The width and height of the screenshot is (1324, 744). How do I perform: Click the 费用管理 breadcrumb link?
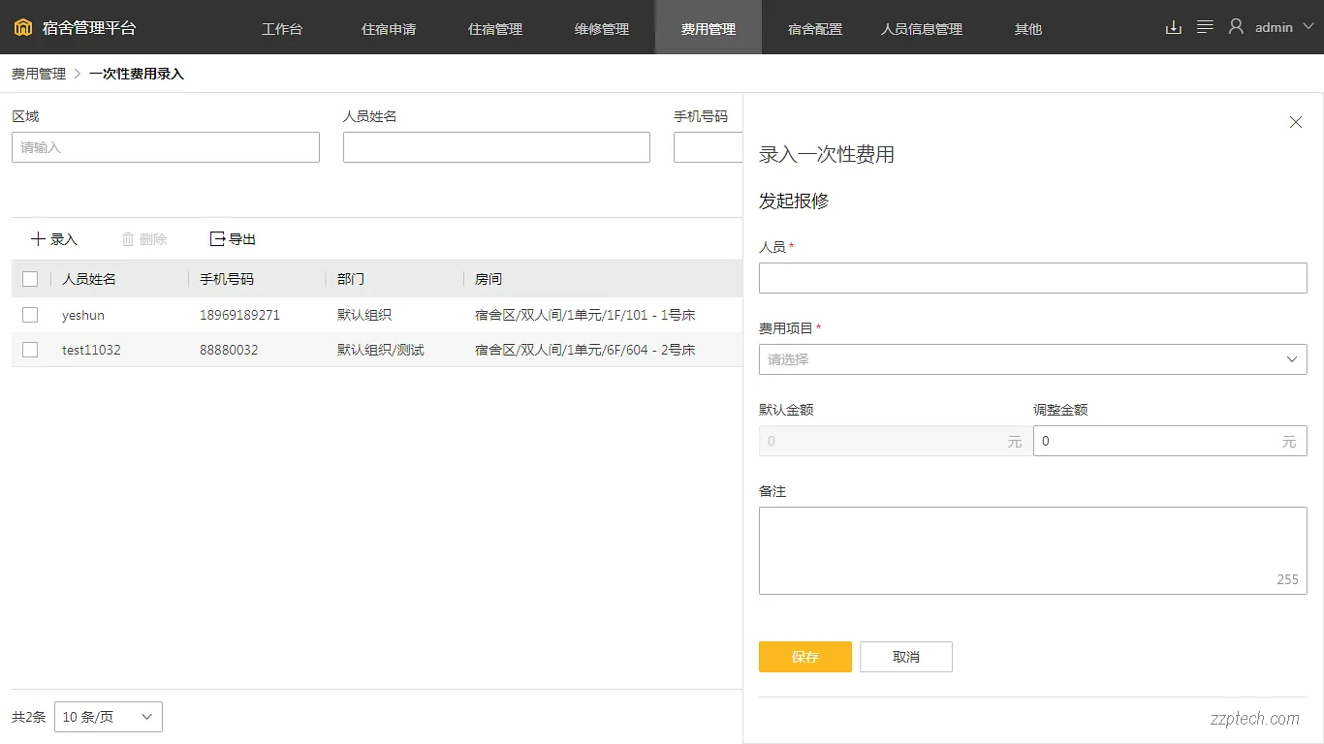pos(38,73)
